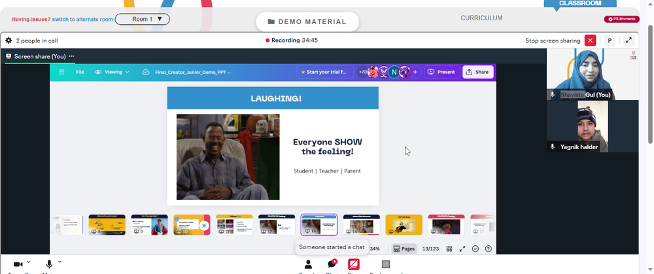Screen dimensions: 654x274
Task: Click the page scrollbar on the right
Action: pyautogui.click(x=651, y=84)
